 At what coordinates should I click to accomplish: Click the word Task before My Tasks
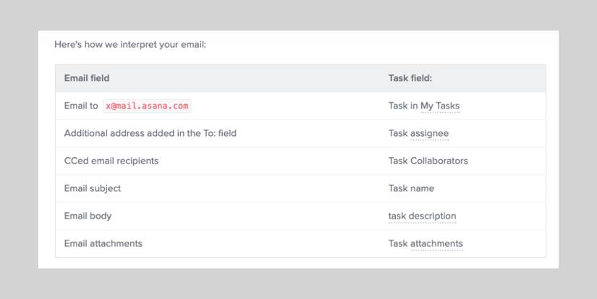tap(398, 106)
